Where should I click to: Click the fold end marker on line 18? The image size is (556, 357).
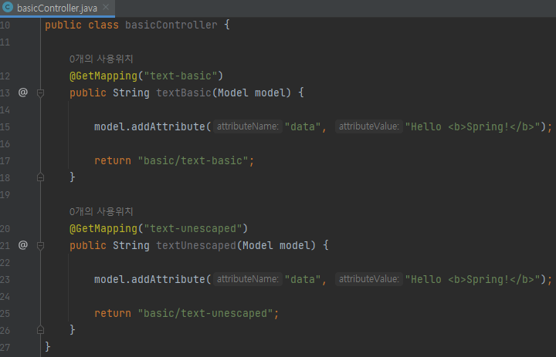pyautogui.click(x=40, y=177)
